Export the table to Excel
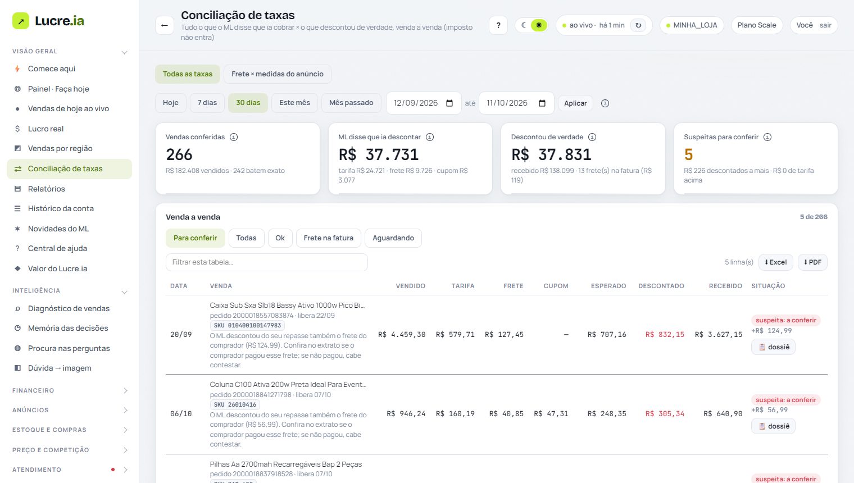 pyautogui.click(x=776, y=262)
